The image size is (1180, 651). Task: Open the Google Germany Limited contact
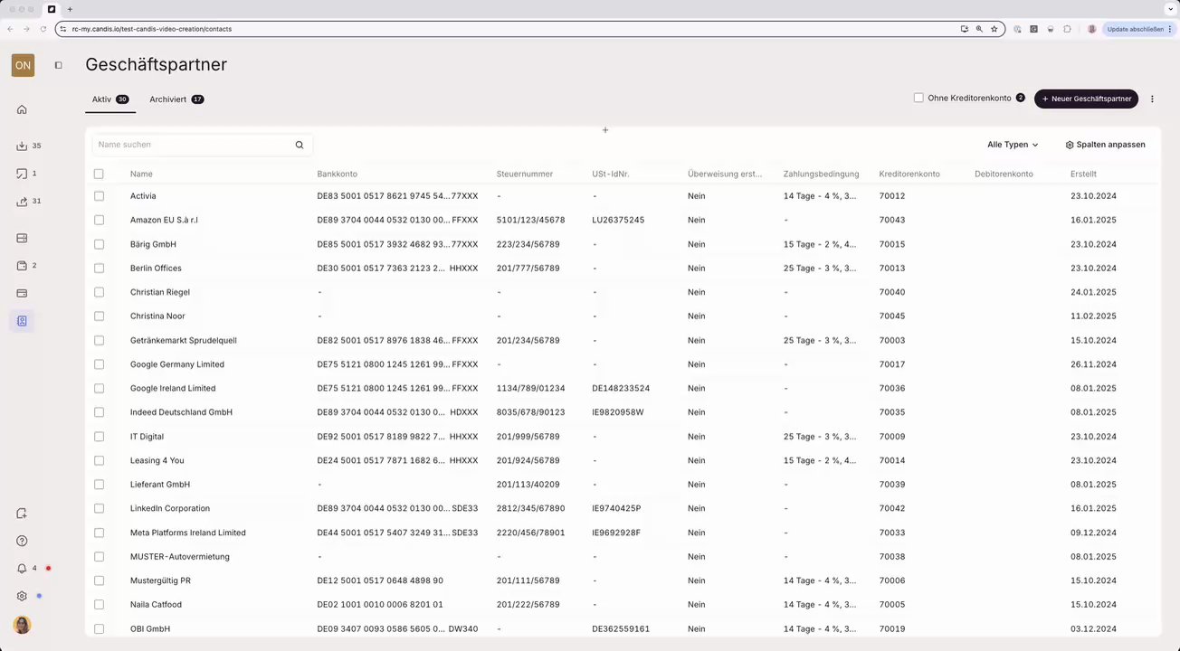pos(177,364)
